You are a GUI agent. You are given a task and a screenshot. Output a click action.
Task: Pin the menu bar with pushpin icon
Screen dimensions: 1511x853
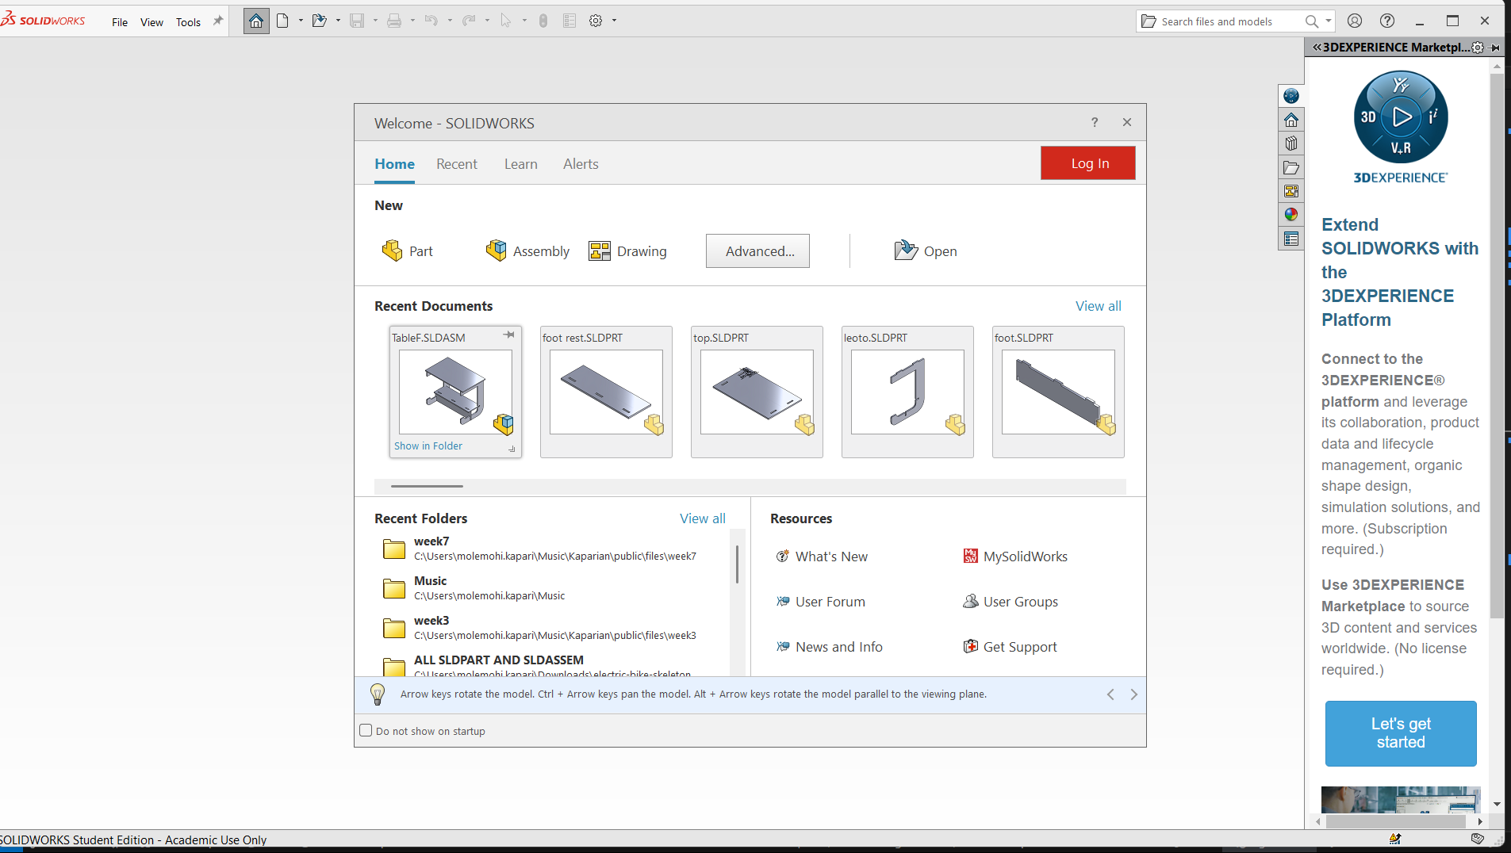point(218,21)
